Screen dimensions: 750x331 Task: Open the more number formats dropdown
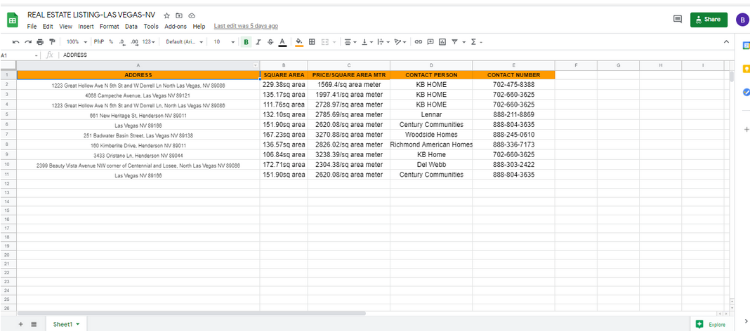tap(150, 42)
